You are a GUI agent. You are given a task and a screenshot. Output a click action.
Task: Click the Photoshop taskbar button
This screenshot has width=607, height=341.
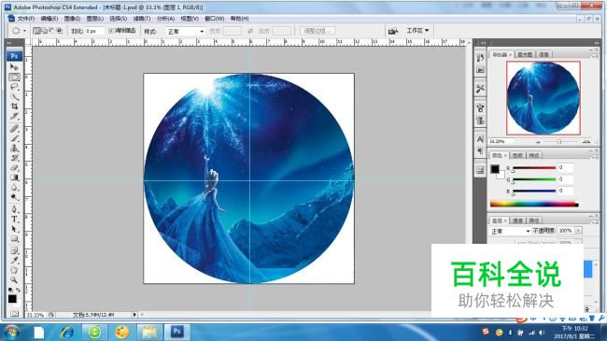coord(176,332)
